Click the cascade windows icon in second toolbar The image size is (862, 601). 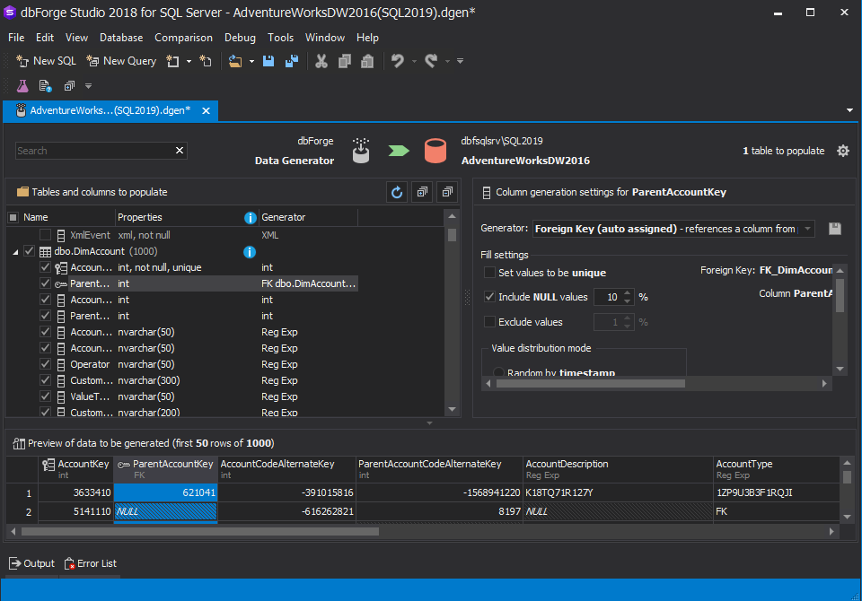pyautogui.click(x=69, y=86)
